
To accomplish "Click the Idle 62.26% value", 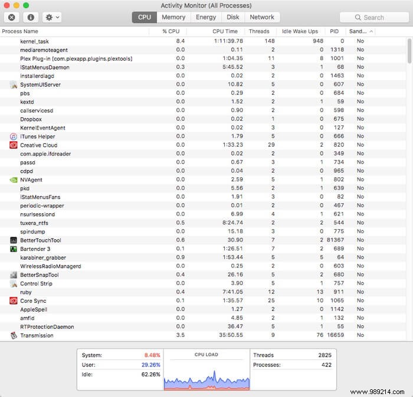I will pos(151,375).
